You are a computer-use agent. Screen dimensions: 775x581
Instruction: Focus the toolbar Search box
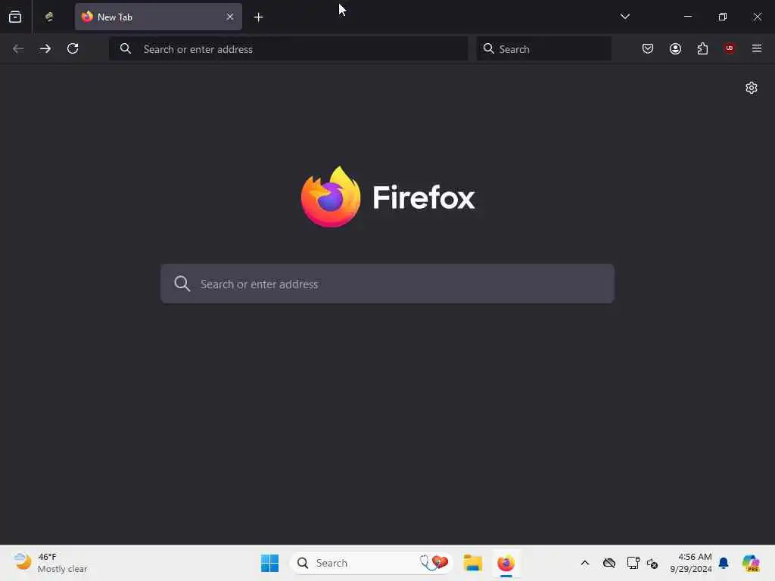543,49
